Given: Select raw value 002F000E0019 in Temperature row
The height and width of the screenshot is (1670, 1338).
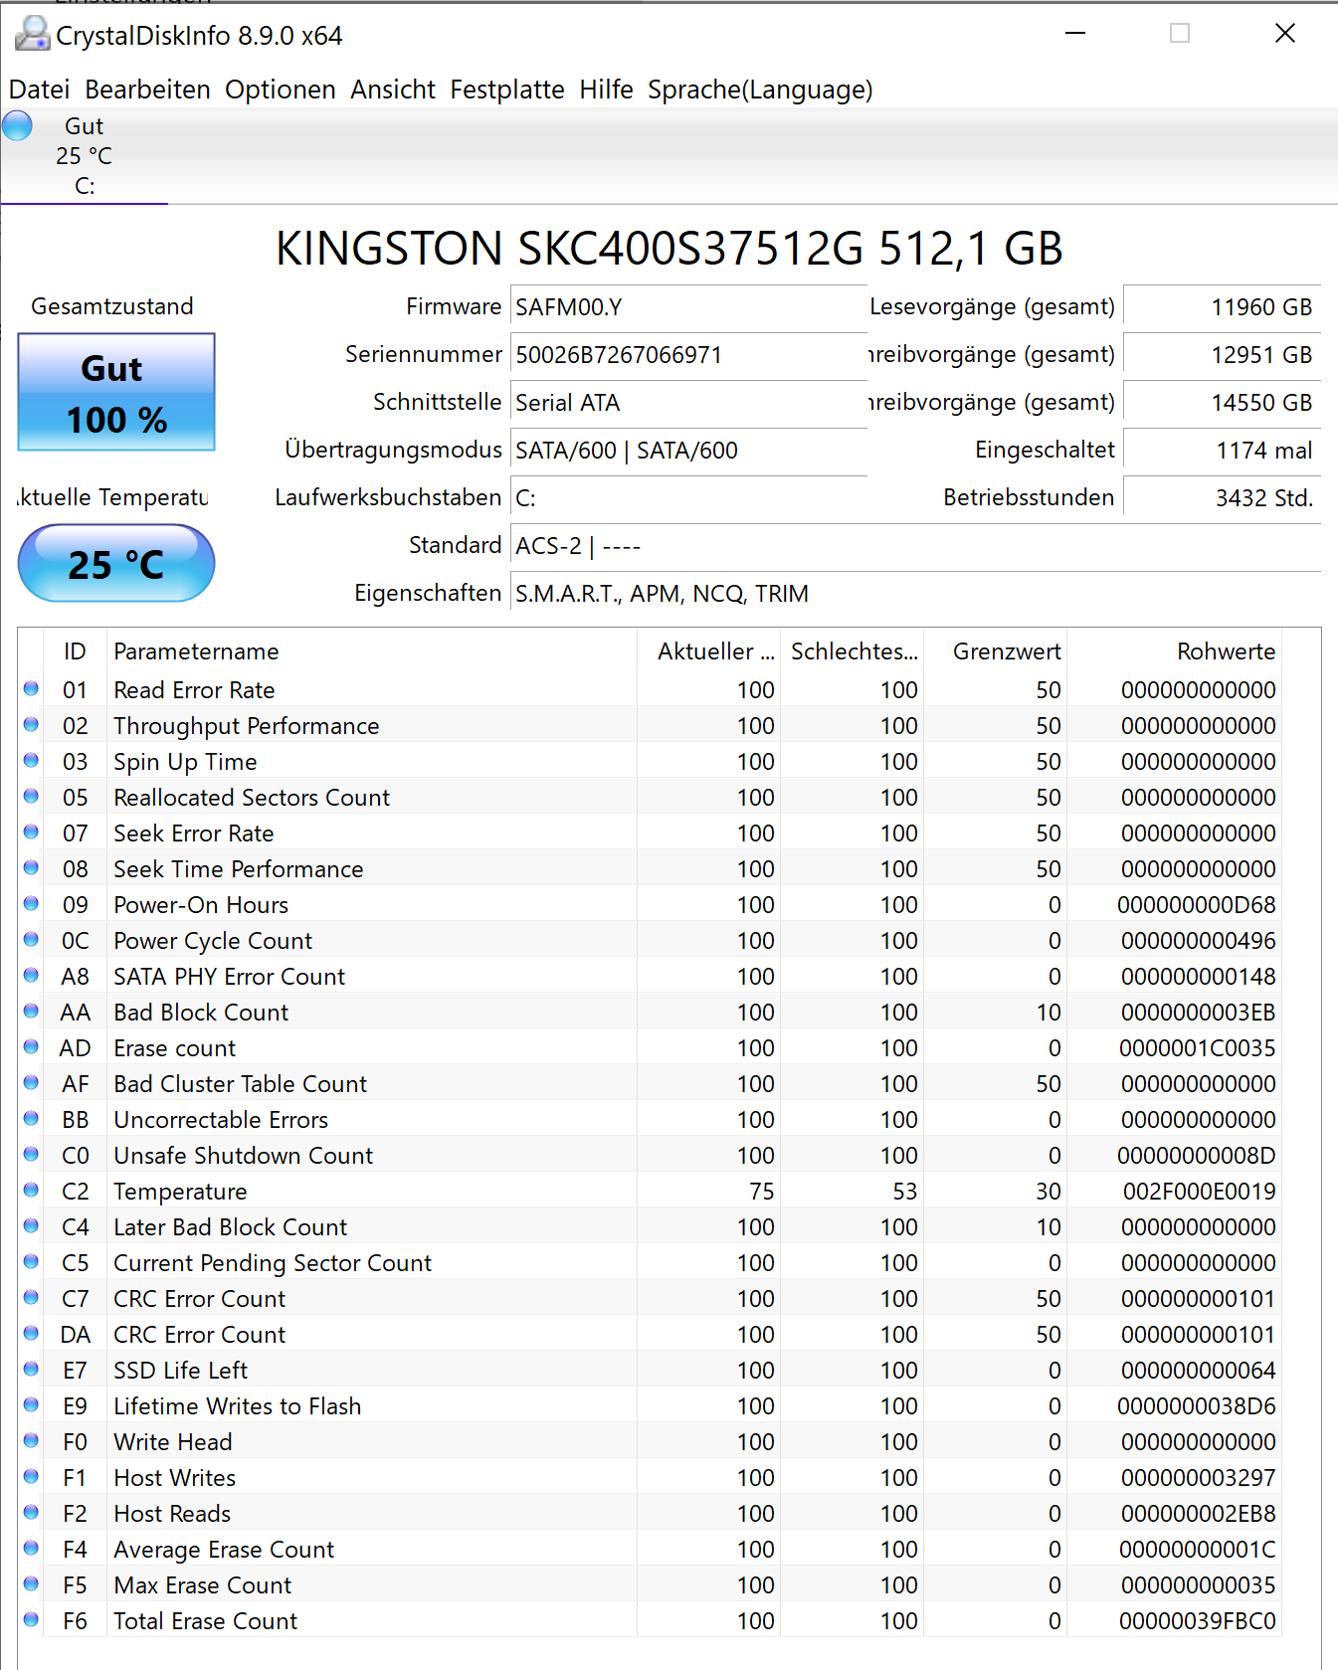Looking at the screenshot, I should [1199, 1192].
